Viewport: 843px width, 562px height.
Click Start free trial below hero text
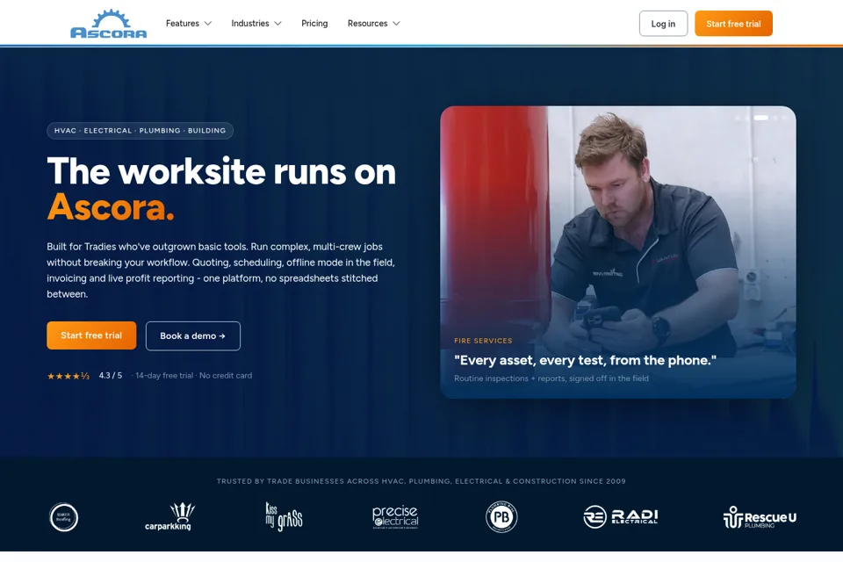(x=91, y=335)
